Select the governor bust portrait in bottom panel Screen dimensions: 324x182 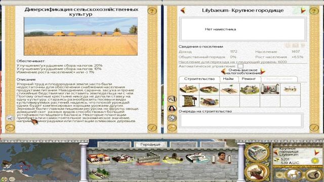221,158
